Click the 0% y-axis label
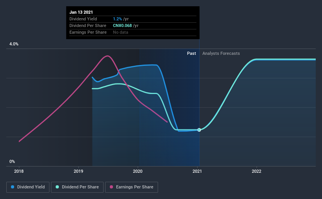The height and width of the screenshot is (199, 322). [x=12, y=162]
